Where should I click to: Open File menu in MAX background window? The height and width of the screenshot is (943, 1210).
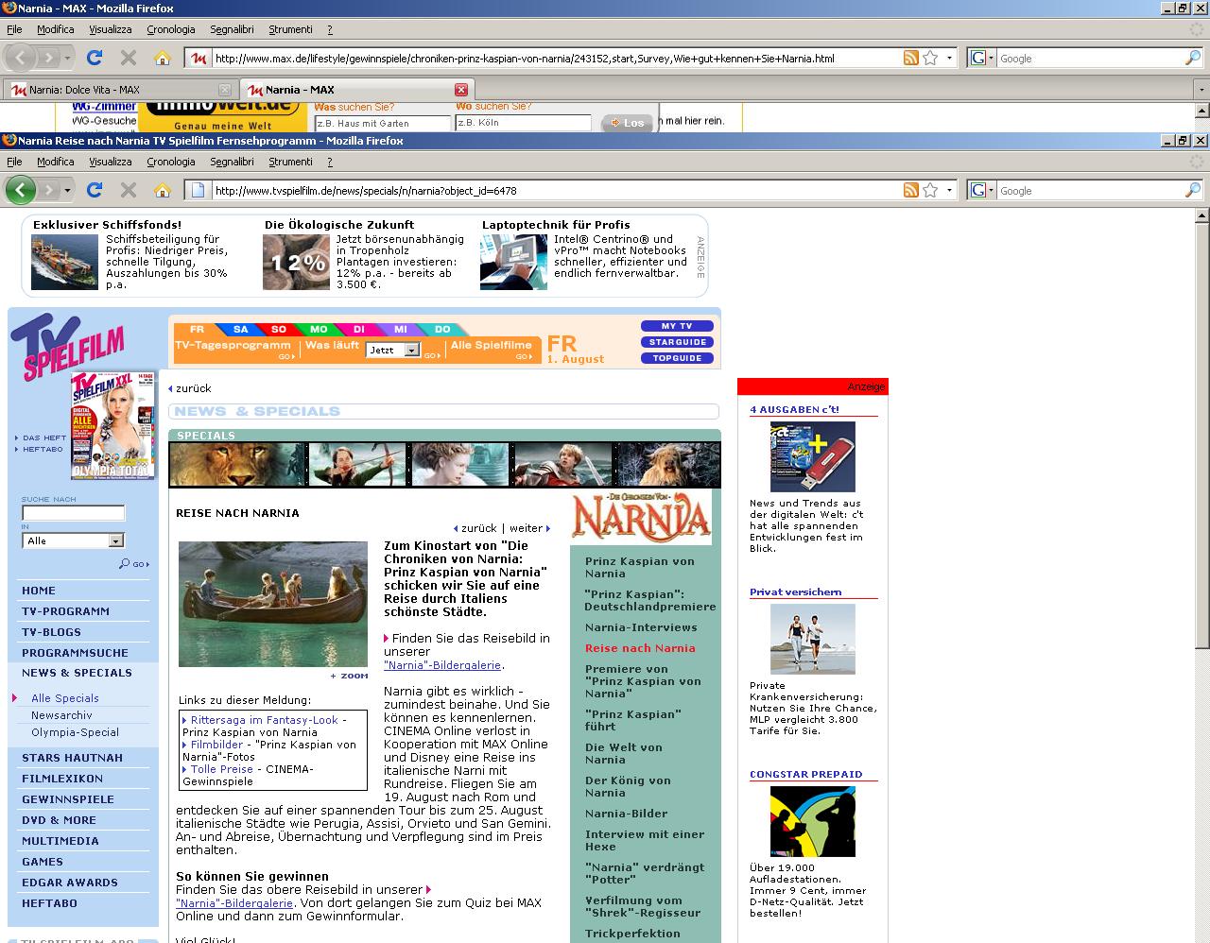[14, 29]
